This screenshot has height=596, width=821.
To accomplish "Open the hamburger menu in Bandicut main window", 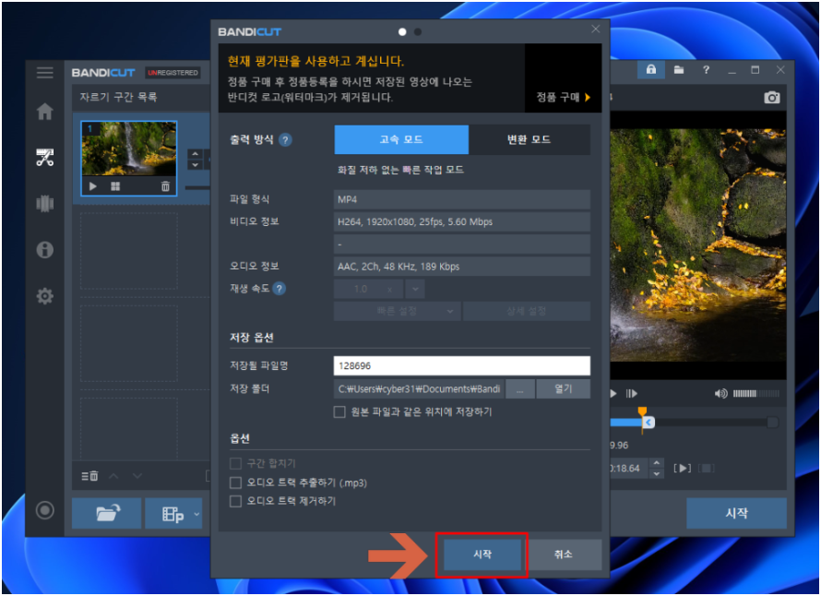I will point(45,73).
